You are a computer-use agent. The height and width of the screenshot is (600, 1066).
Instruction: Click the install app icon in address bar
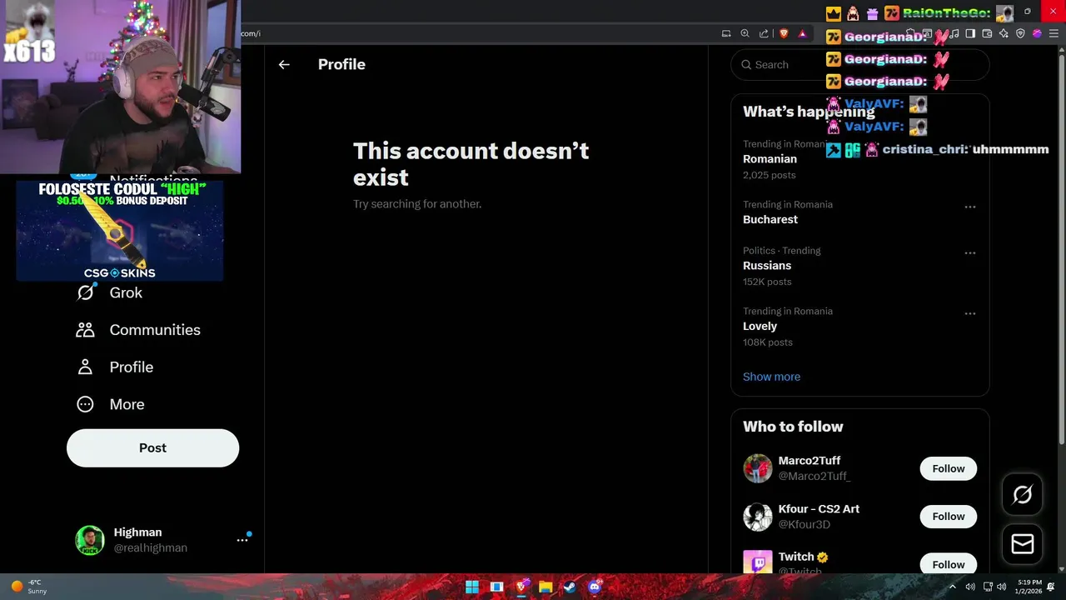tap(726, 33)
